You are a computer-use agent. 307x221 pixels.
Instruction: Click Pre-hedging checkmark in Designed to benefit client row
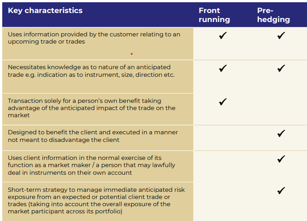(x=281, y=133)
